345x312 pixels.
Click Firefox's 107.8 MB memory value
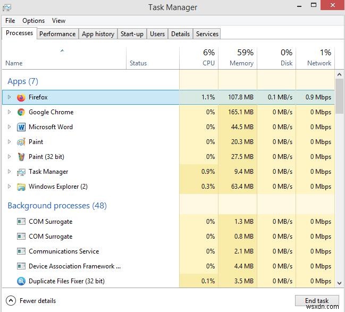pos(241,97)
